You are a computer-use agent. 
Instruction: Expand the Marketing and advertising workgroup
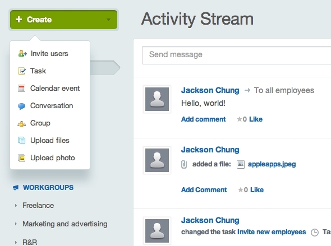pyautogui.click(x=16, y=224)
